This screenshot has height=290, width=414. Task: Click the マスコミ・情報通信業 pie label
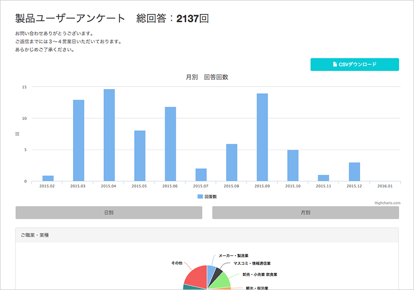point(252,263)
